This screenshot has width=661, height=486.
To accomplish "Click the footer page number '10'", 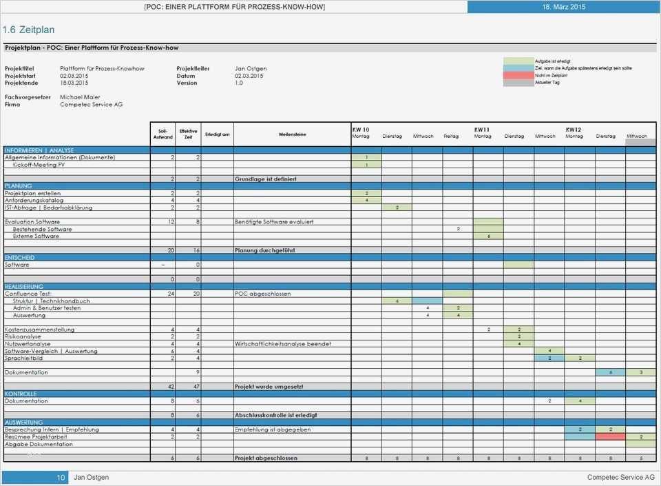I will coord(61,478).
